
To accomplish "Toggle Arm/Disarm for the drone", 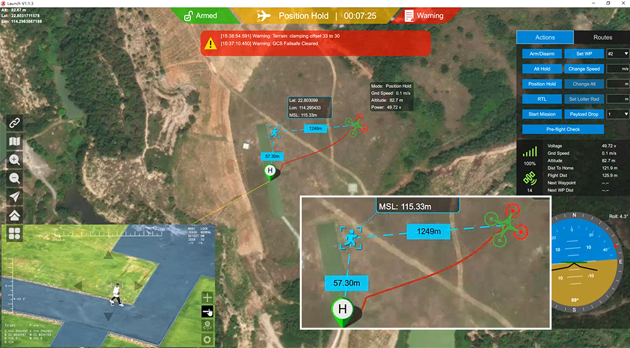I will (x=541, y=54).
